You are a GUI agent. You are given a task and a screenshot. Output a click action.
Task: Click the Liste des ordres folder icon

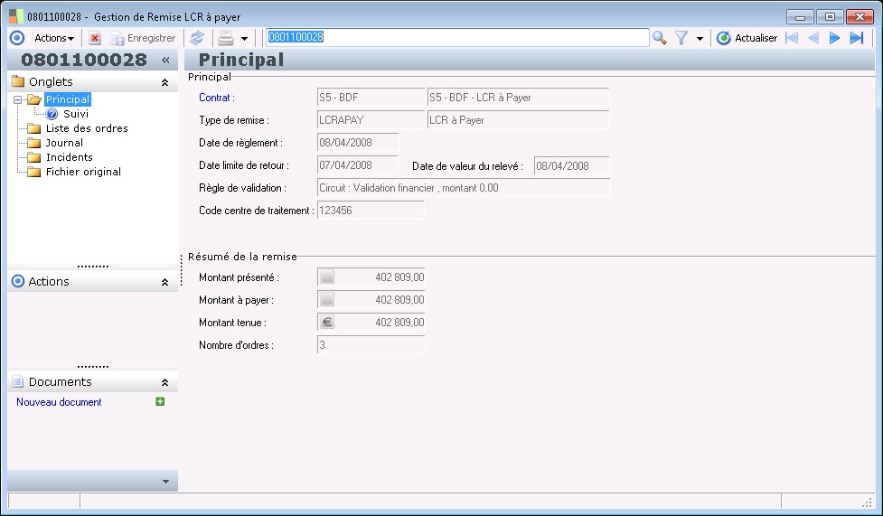(34, 128)
